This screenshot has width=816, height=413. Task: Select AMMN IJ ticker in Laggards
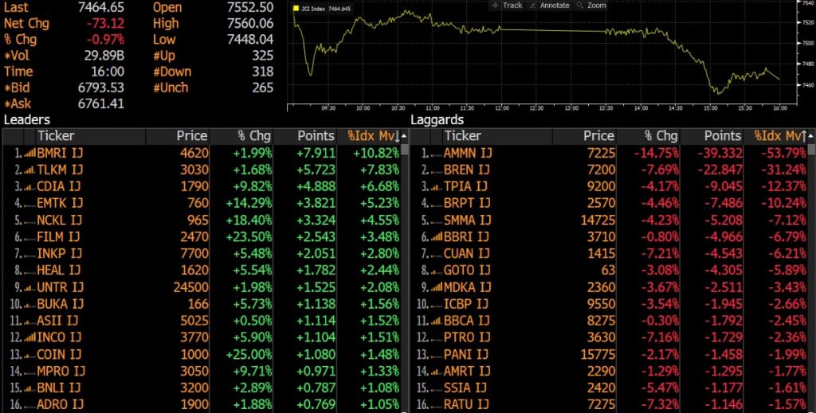pos(468,154)
